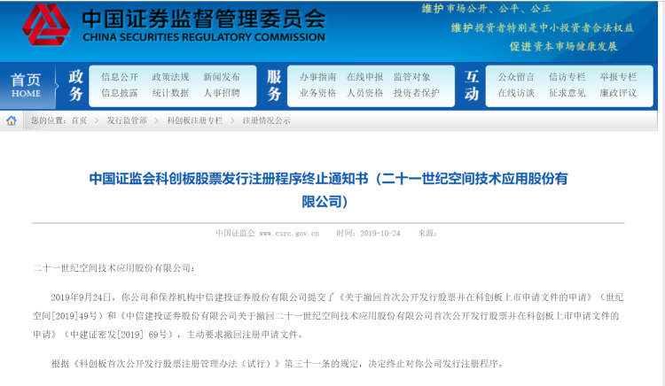Click the slogan 促进资本市场健康发展
665x386 pixels.
tap(563, 47)
